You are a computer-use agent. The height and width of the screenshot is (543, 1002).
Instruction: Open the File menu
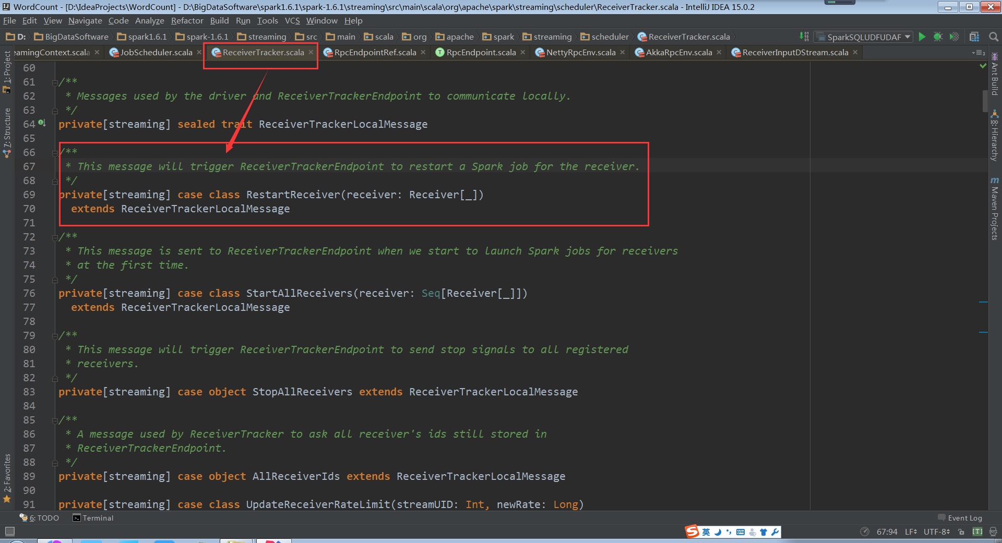point(9,20)
